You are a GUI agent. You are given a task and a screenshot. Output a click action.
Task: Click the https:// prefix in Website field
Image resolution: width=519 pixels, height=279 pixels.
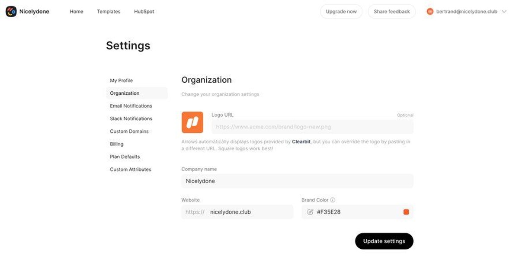[195, 212]
